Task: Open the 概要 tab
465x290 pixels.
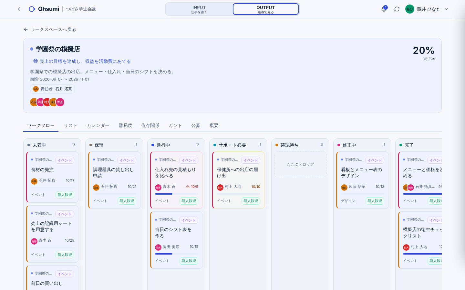Action: point(214,125)
